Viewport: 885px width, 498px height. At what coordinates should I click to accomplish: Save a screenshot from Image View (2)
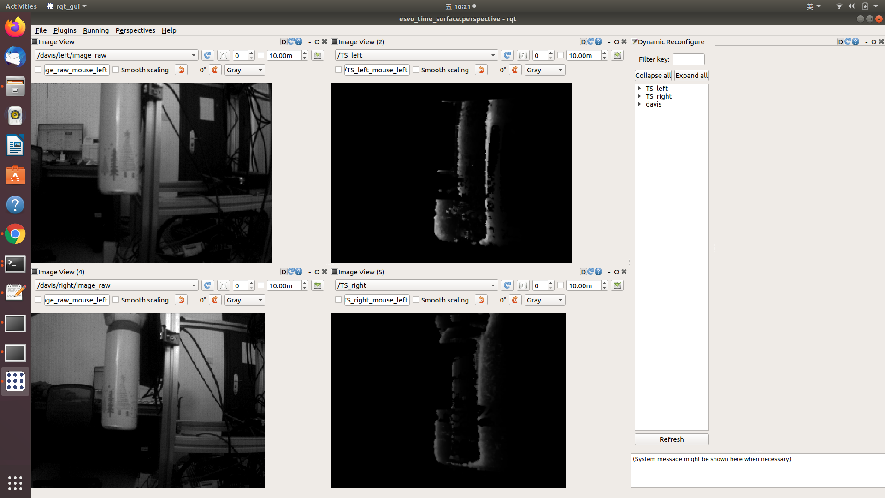617,55
